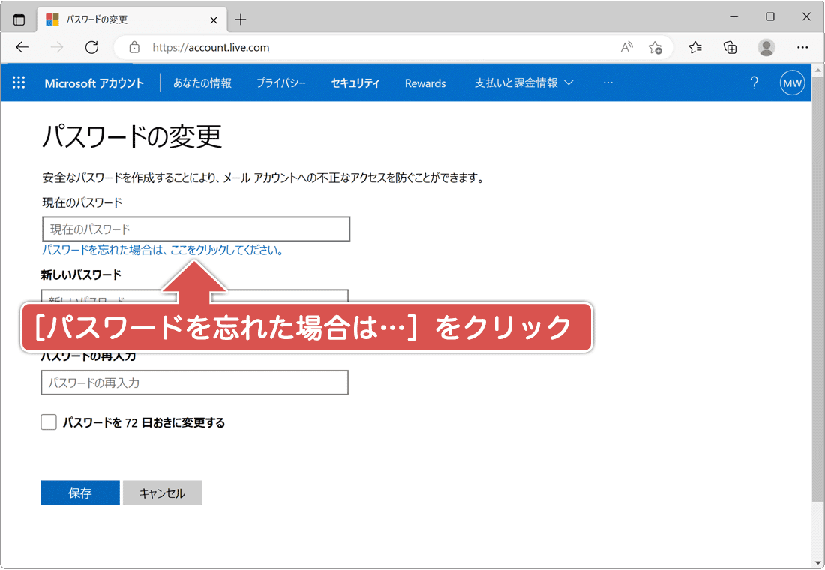The image size is (825, 570).
Task: Click the 現在のパスワード input field
Action: 196,229
